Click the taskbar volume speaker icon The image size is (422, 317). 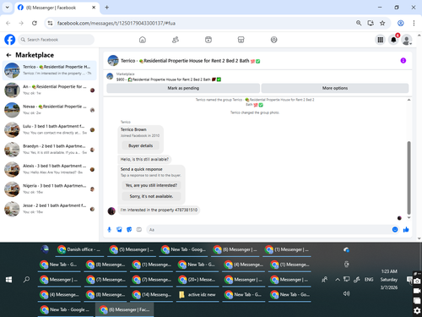tap(347, 293)
